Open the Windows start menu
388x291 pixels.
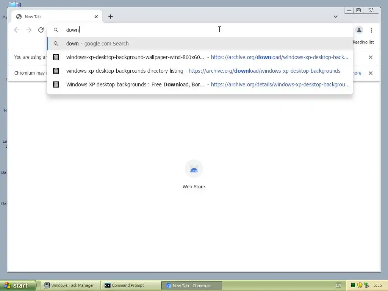tap(17, 285)
